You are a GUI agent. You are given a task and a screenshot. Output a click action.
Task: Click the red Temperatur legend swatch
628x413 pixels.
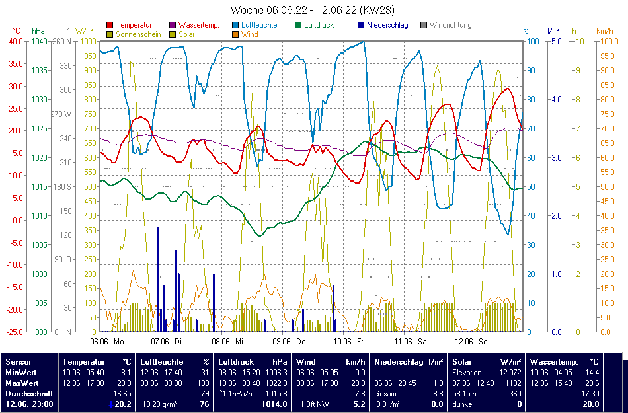pos(110,25)
